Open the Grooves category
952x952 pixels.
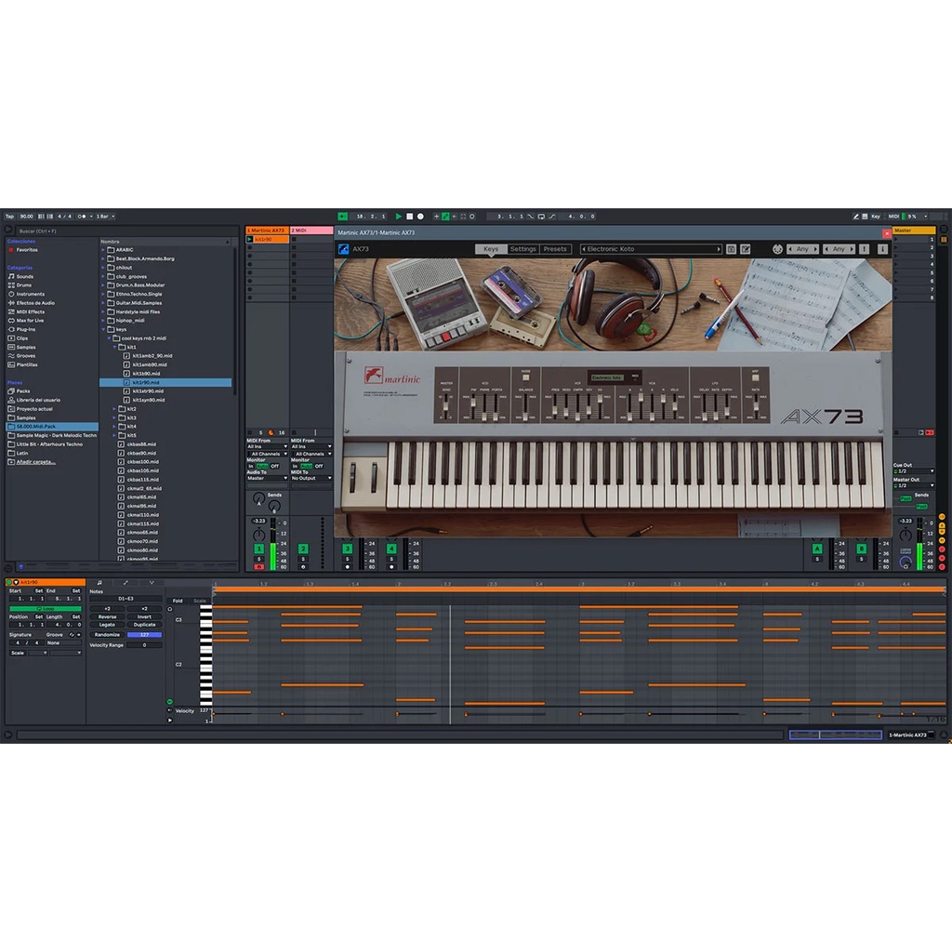pyautogui.click(x=25, y=356)
